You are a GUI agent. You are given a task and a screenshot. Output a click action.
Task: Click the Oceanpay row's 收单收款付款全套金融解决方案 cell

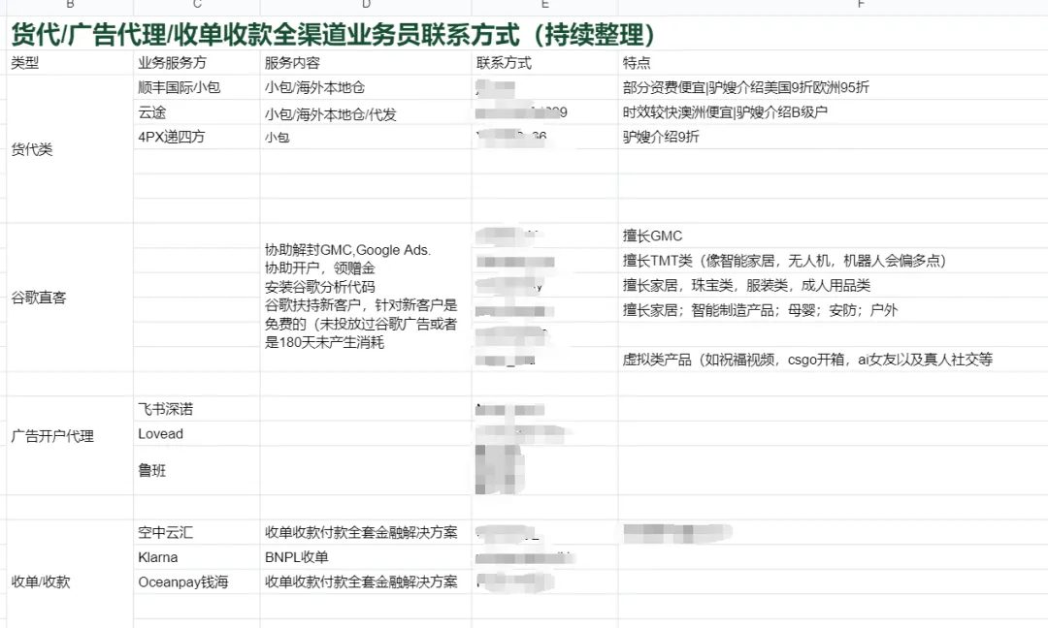[366, 581]
